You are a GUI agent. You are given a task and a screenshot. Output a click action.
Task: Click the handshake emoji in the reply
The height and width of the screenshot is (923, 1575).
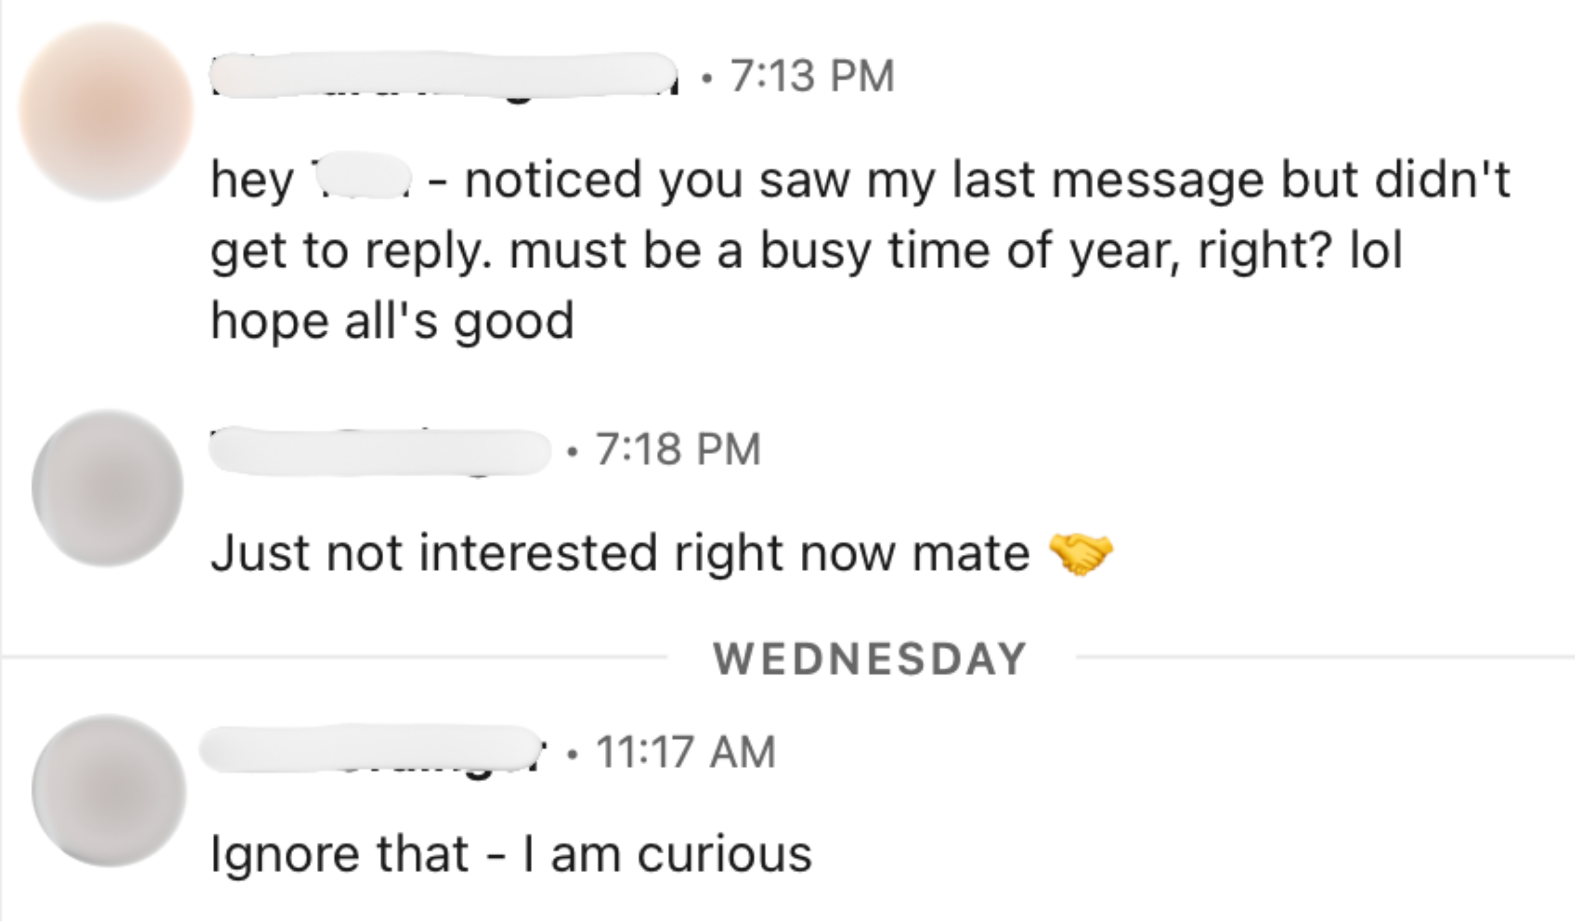[1081, 554]
